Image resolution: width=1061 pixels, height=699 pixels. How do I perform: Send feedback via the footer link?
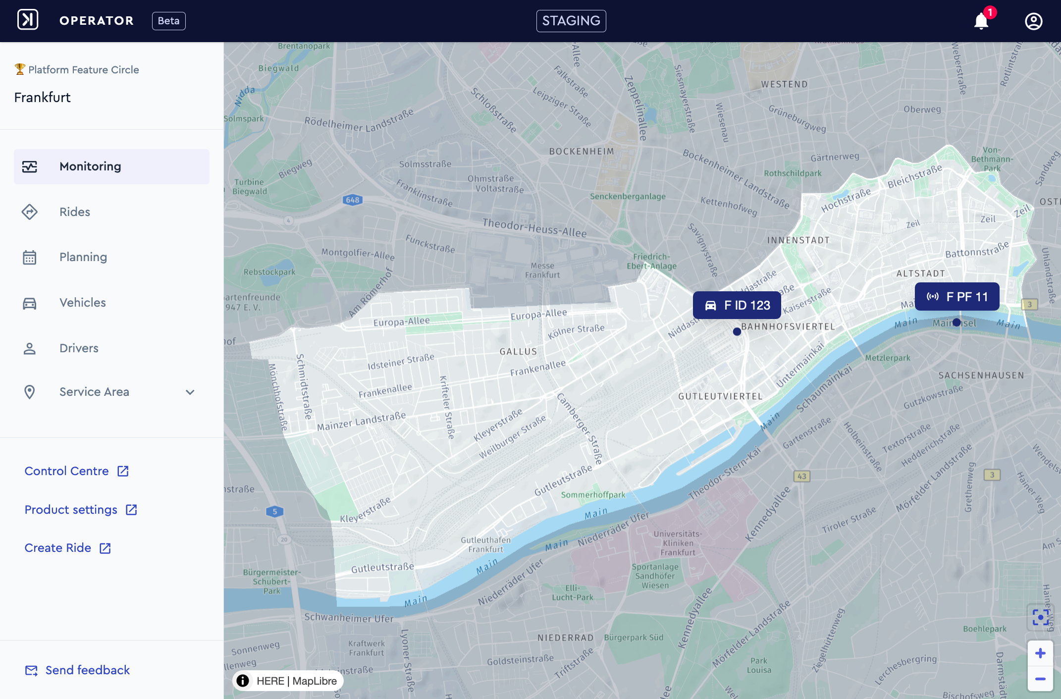point(77,670)
